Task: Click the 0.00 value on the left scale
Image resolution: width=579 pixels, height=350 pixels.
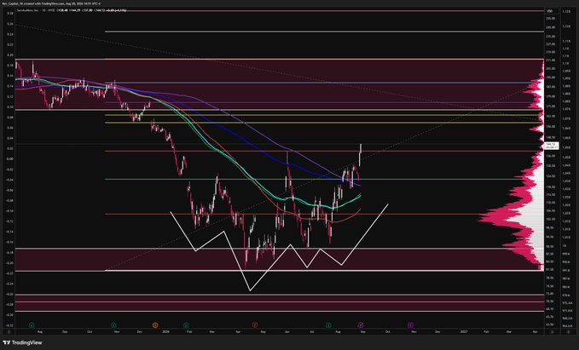Action: tap(10, 159)
